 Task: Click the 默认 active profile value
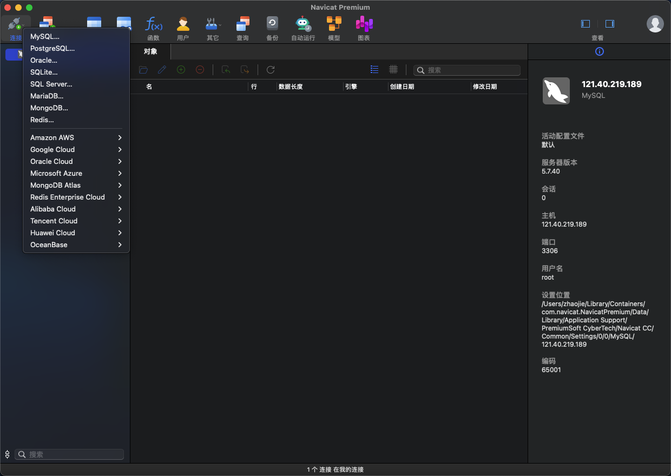tap(548, 145)
